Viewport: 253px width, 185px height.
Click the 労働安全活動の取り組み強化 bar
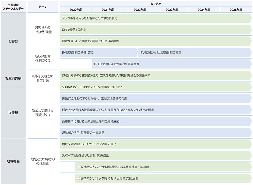[156, 98]
